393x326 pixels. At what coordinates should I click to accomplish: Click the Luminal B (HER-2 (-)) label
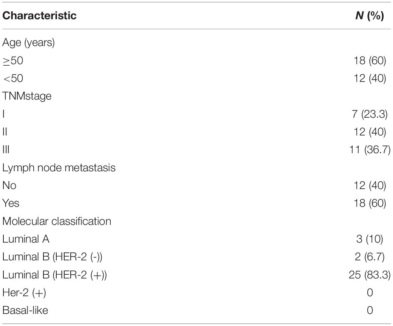(53, 257)
